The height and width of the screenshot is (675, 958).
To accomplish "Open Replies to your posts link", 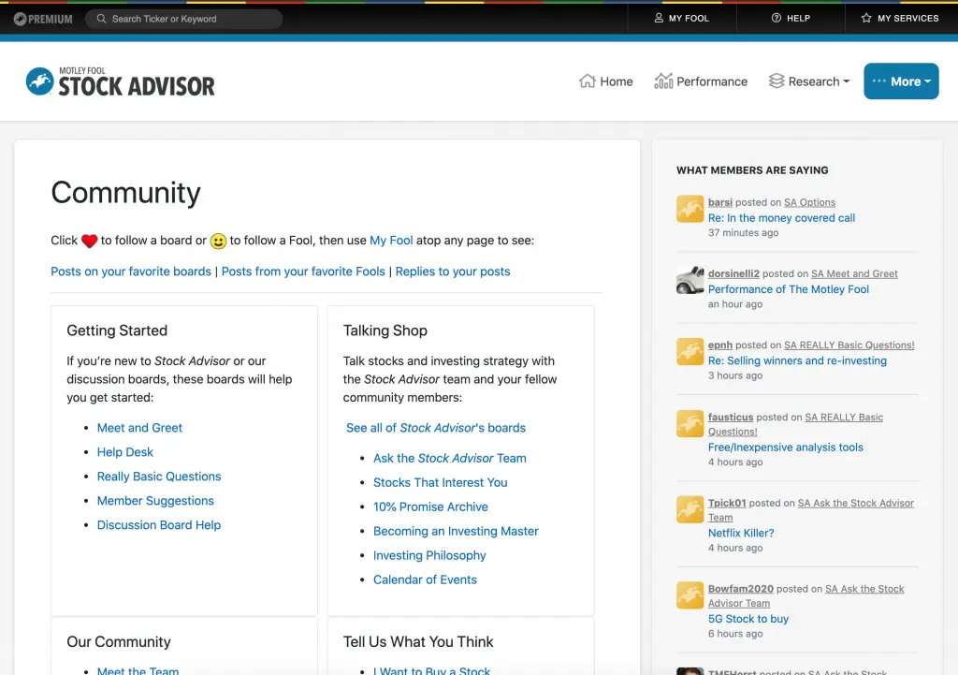I will point(453,271).
